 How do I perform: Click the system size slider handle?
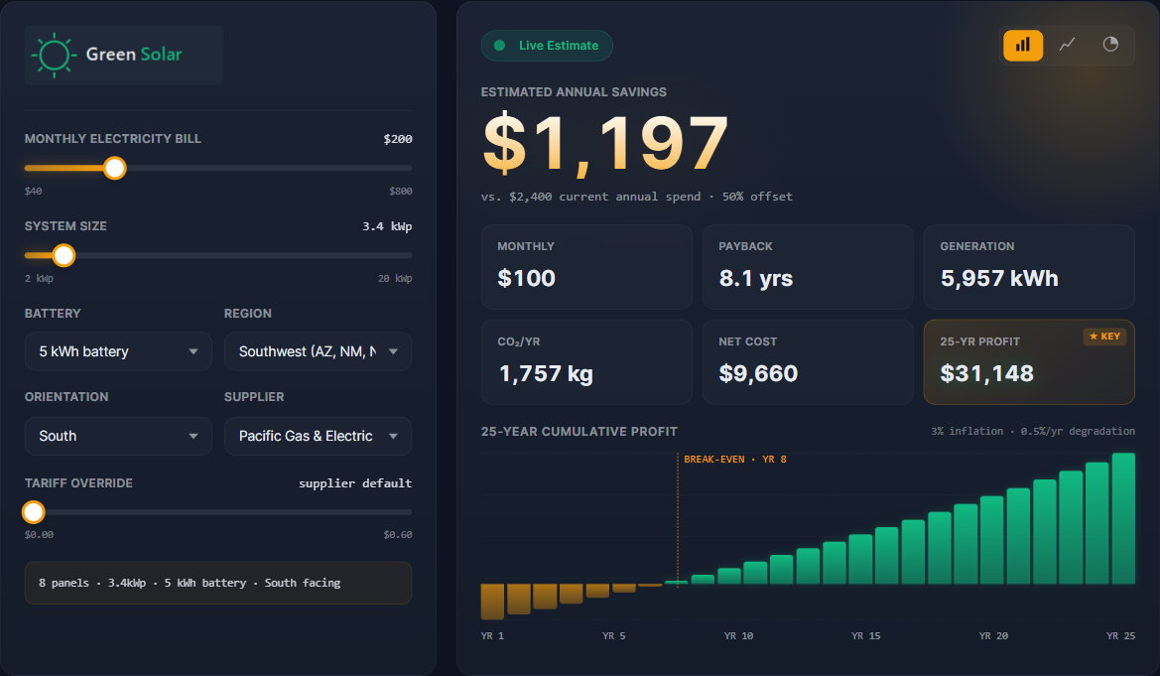[64, 255]
